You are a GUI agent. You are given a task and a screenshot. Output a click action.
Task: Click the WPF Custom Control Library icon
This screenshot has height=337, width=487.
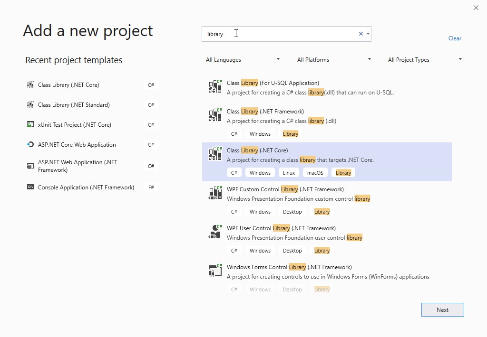point(215,193)
